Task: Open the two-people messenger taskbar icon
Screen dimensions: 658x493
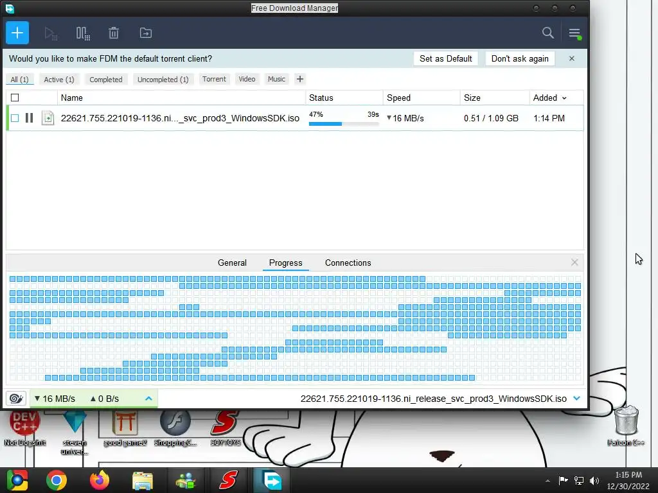Action: pyautogui.click(x=186, y=481)
